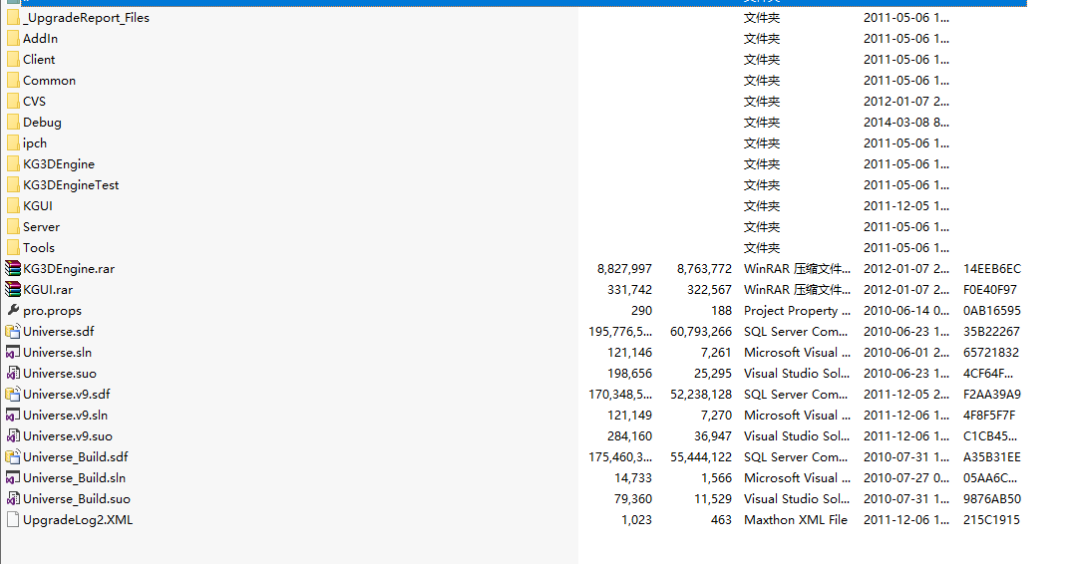The image size is (1072, 564).
Task: Select the ipch folder name
Action: click(35, 143)
